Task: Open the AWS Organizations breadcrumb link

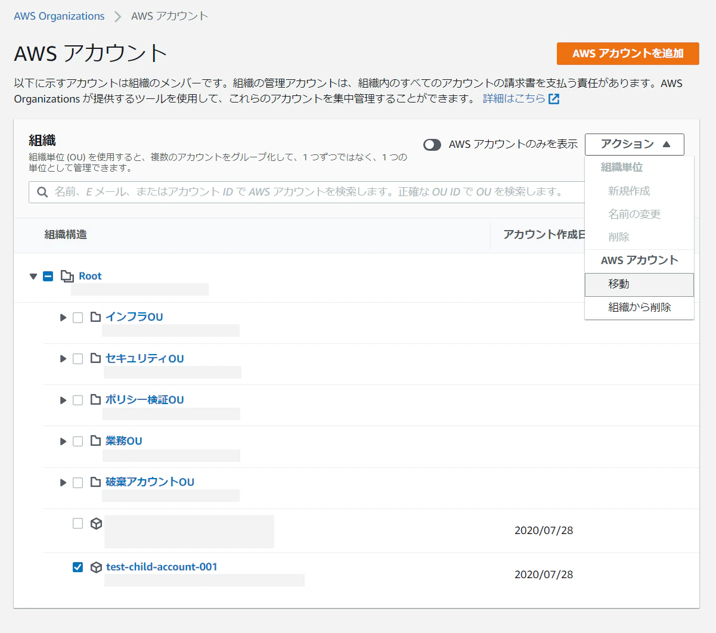Action: 59,16
